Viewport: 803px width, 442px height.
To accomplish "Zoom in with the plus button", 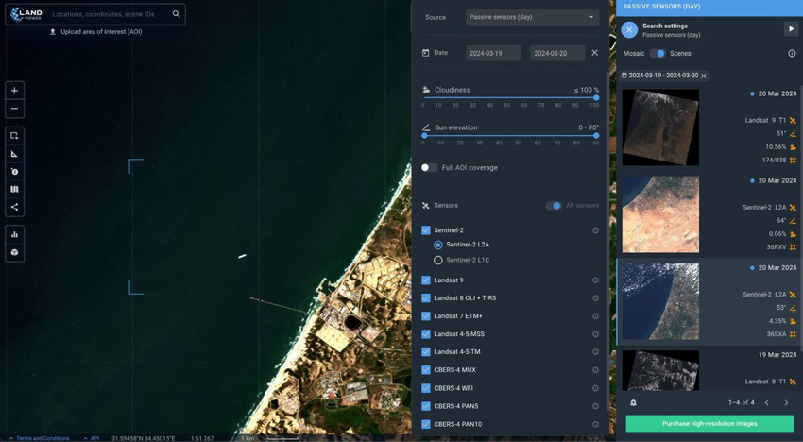I will (x=14, y=91).
